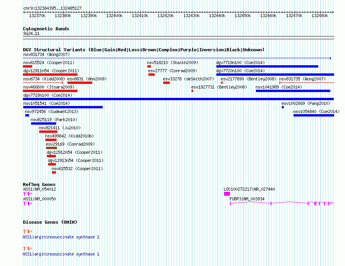
Task: Click the 132400k ruler tick label
Action: (x=114, y=16)
